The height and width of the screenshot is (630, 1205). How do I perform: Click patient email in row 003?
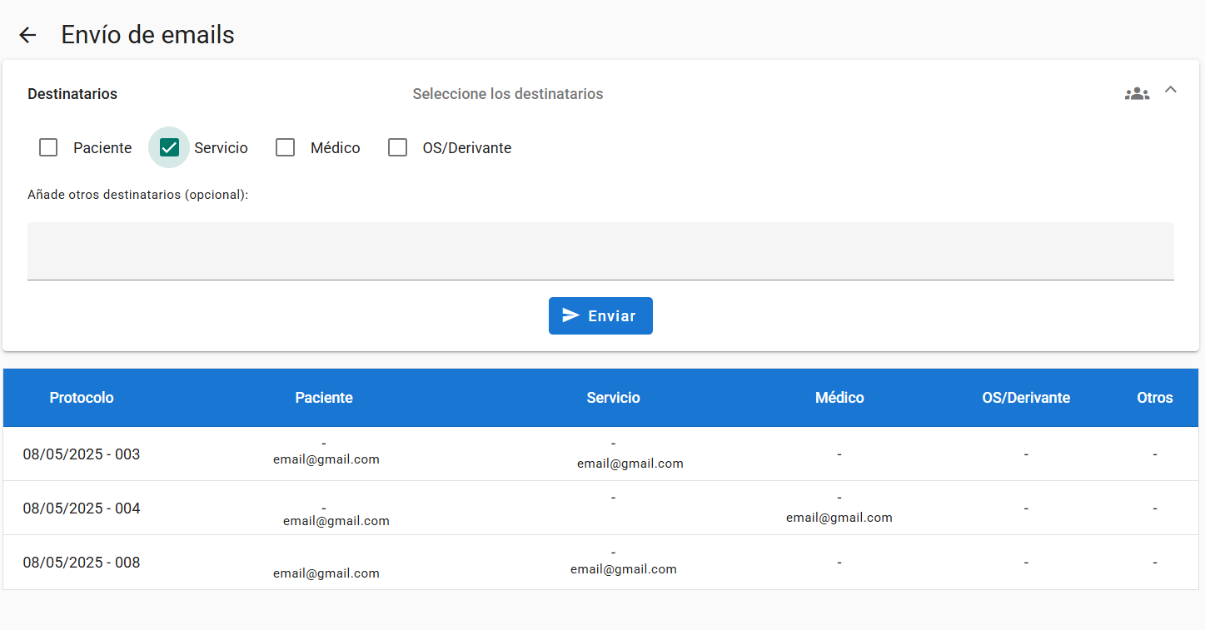326,459
